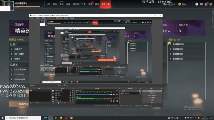Open microphone channel settings gear in mixer

tap(117, 94)
